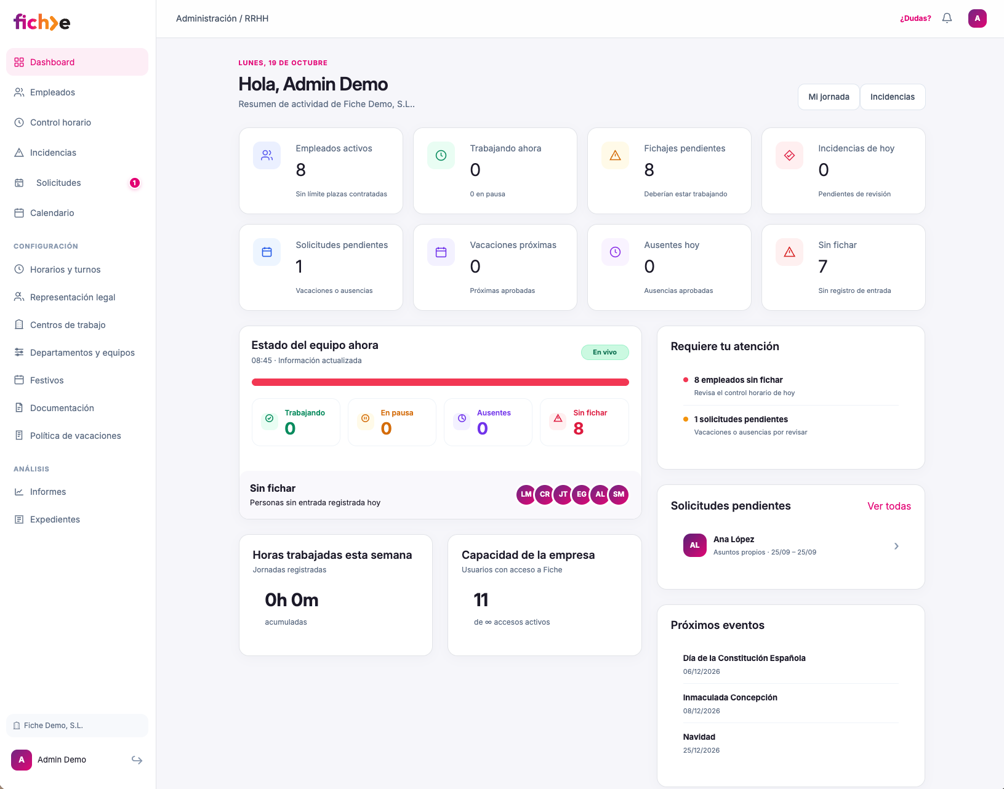
Task: Click the 8 empleados sin fichar alert
Action: tap(791, 386)
